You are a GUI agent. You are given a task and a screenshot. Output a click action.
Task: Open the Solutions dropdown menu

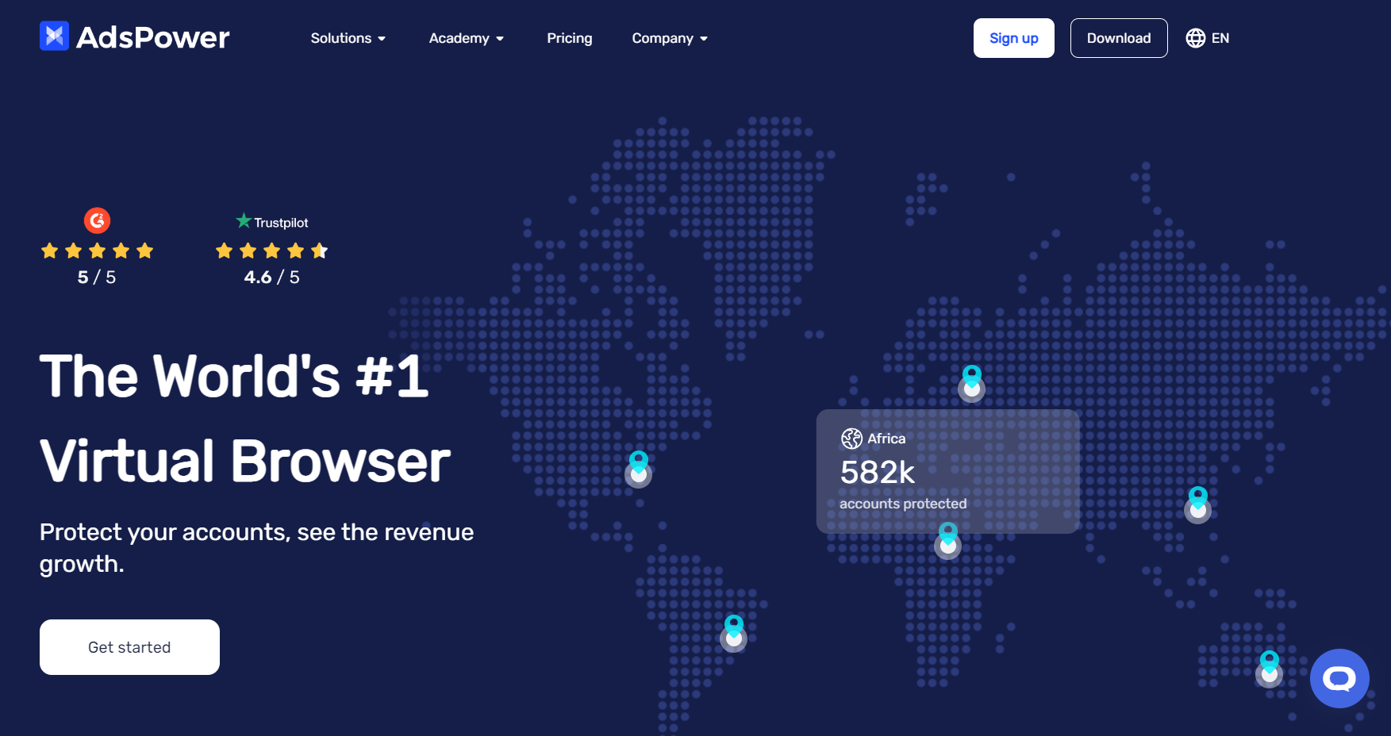pos(348,38)
